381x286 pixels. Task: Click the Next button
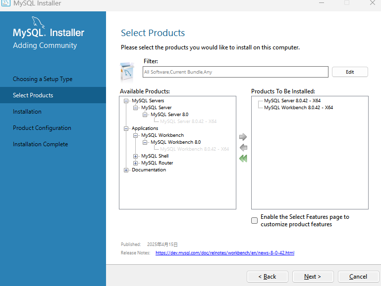pos(313,277)
